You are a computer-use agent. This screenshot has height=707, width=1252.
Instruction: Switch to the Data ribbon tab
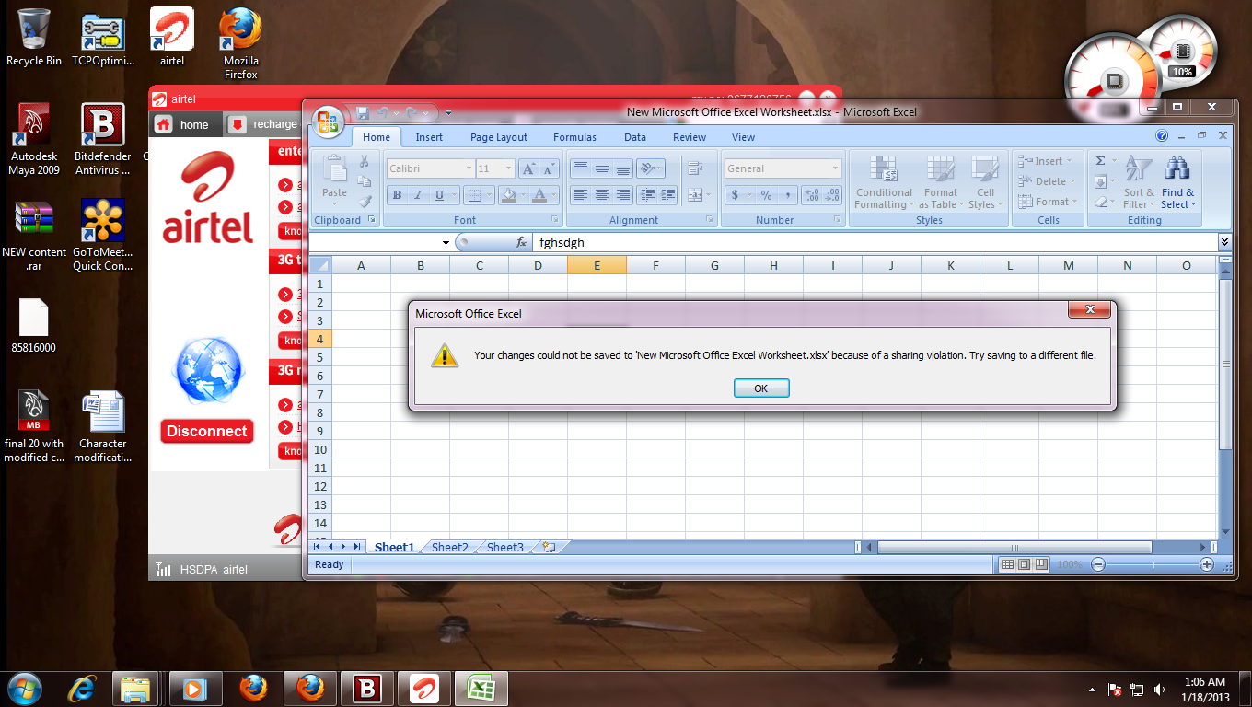click(635, 137)
